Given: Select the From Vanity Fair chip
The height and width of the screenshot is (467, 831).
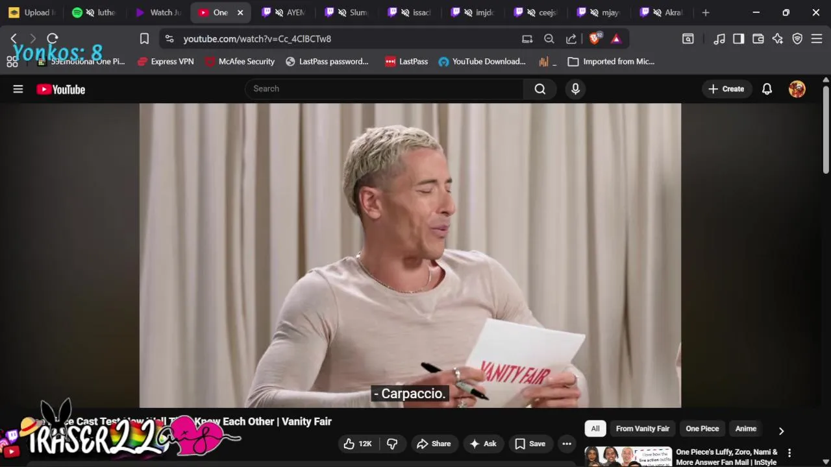Looking at the screenshot, I should [642, 429].
